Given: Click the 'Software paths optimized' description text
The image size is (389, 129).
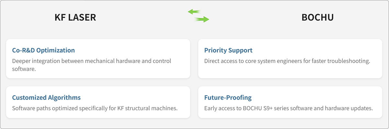Looking at the screenshot, I should pyautogui.click(x=95, y=108).
